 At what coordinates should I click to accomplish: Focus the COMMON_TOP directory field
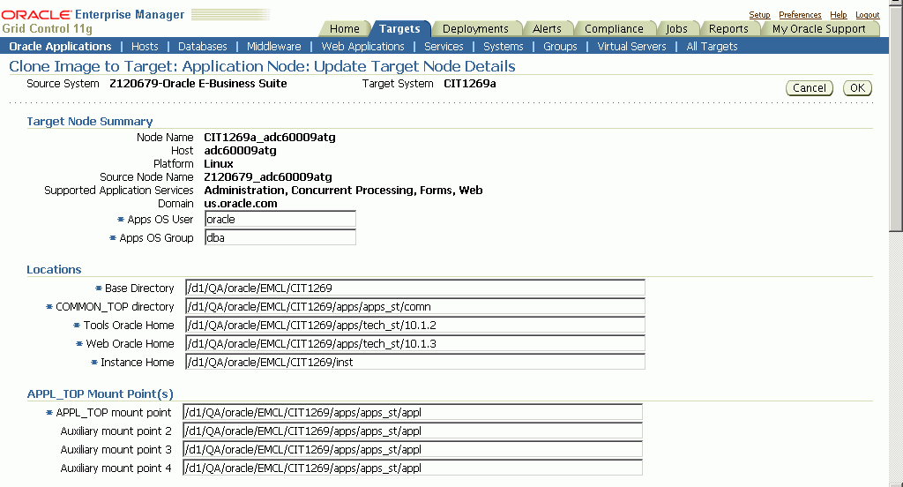click(415, 306)
